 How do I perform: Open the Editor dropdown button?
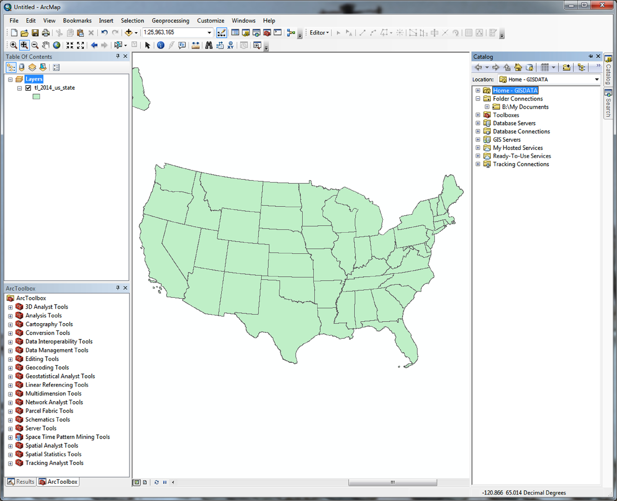click(319, 33)
